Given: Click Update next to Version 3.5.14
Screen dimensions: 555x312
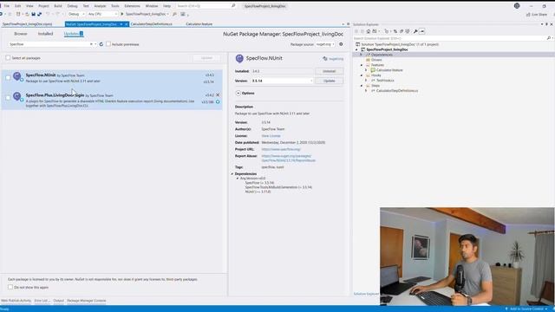Looking at the screenshot, I should coord(329,81).
